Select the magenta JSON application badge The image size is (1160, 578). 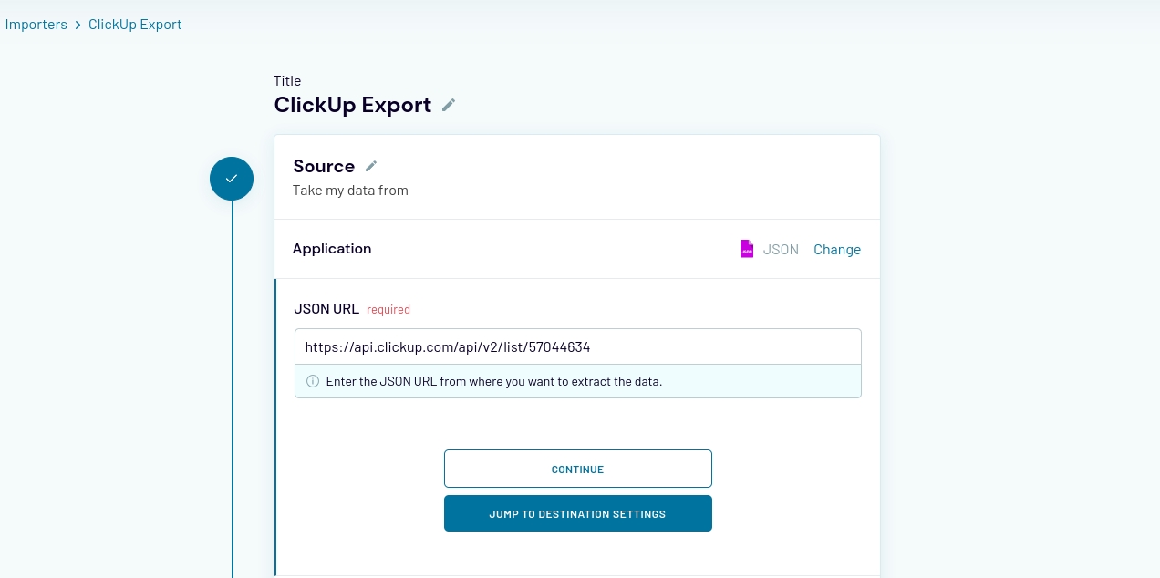747,249
